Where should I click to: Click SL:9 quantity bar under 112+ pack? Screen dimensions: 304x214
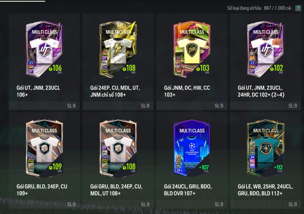click(x=265, y=204)
